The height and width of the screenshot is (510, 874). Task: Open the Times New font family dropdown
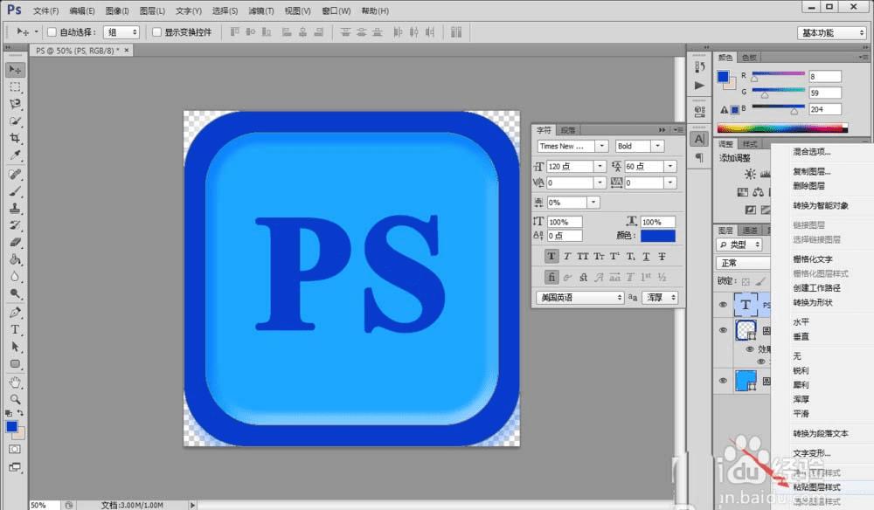[x=601, y=146]
